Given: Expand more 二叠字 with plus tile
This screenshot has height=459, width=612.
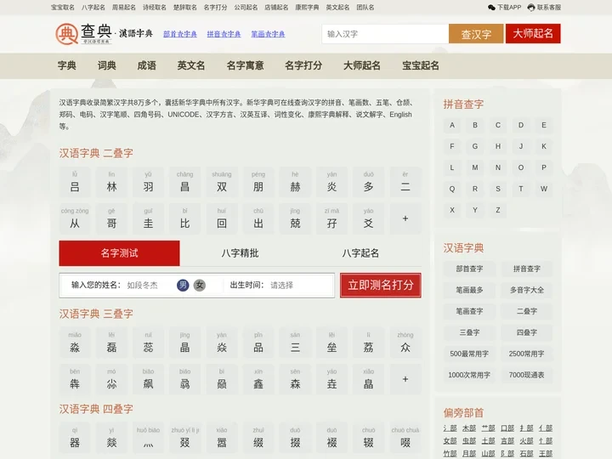Looking at the screenshot, I should click(405, 218).
